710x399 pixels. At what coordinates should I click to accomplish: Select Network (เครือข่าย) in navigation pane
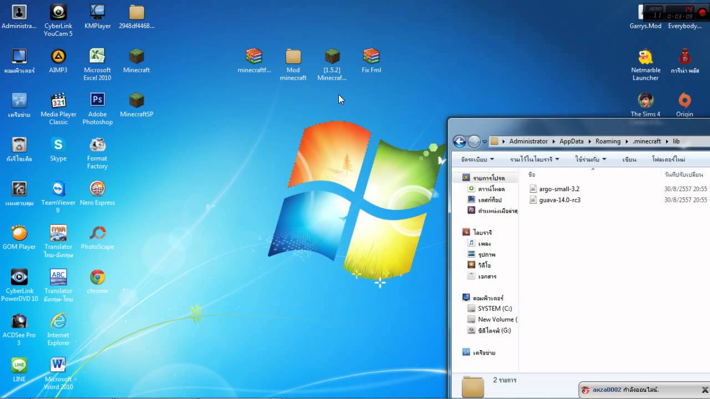(x=479, y=352)
